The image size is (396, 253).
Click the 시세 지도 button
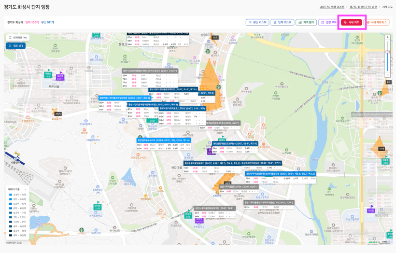coord(352,22)
